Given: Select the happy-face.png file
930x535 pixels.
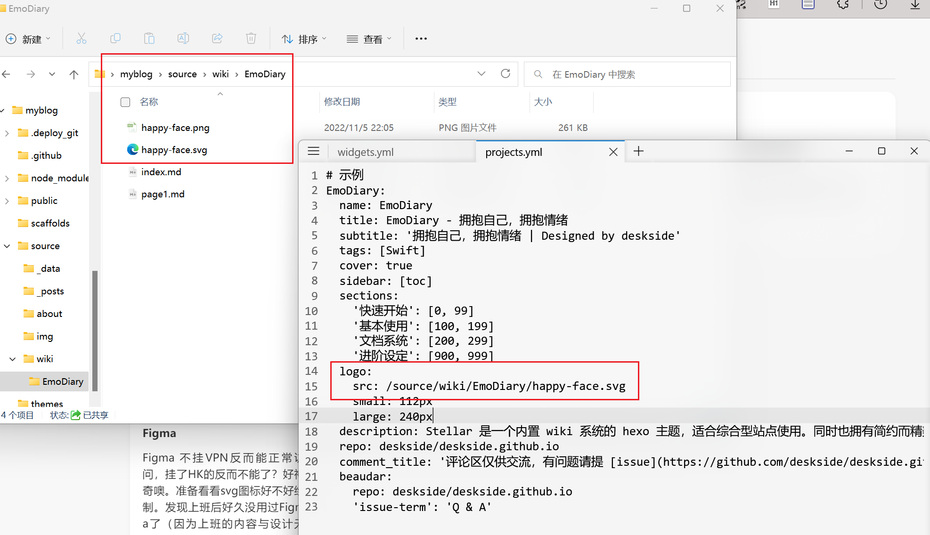Looking at the screenshot, I should (x=175, y=128).
